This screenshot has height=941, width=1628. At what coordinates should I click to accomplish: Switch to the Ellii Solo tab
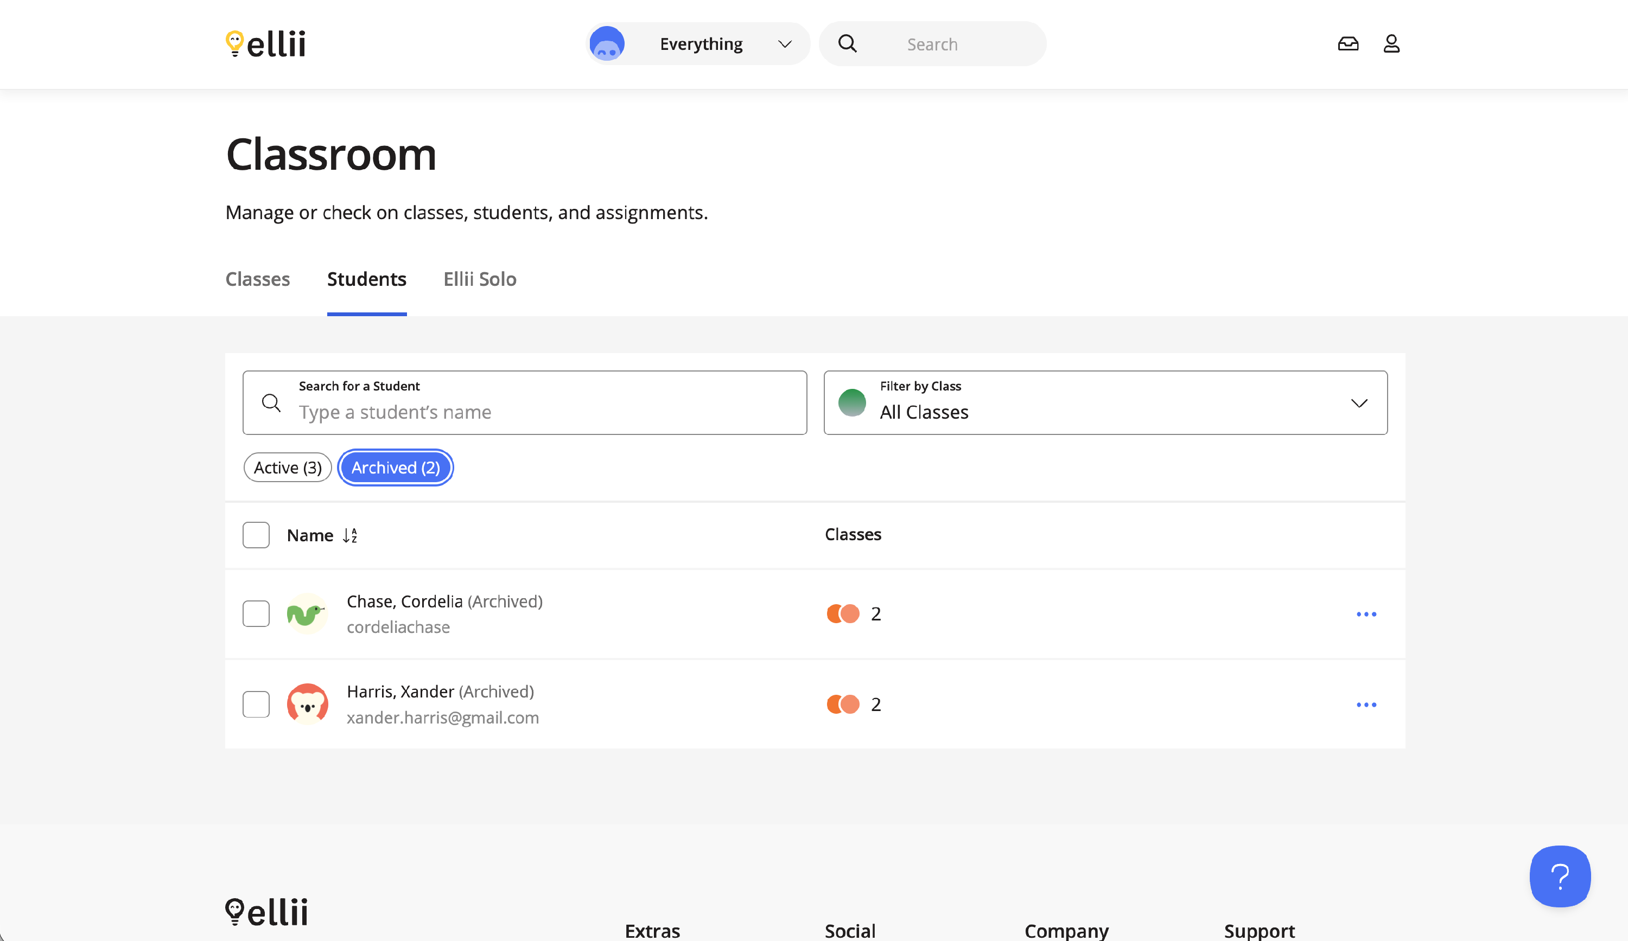tap(479, 279)
